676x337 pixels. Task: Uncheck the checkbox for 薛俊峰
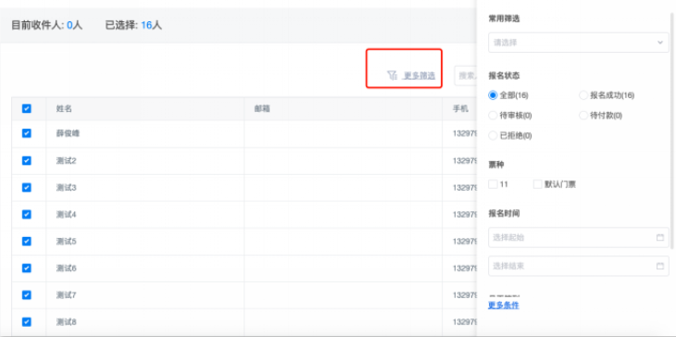click(x=26, y=133)
